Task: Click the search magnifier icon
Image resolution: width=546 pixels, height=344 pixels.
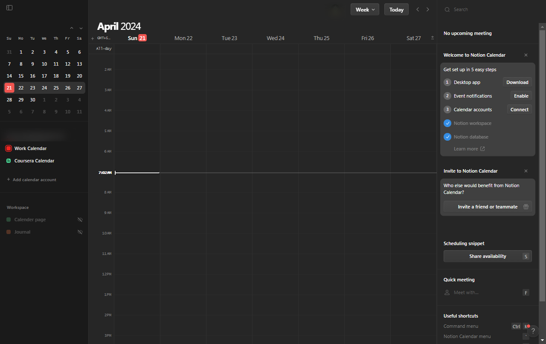Action: [x=447, y=9]
